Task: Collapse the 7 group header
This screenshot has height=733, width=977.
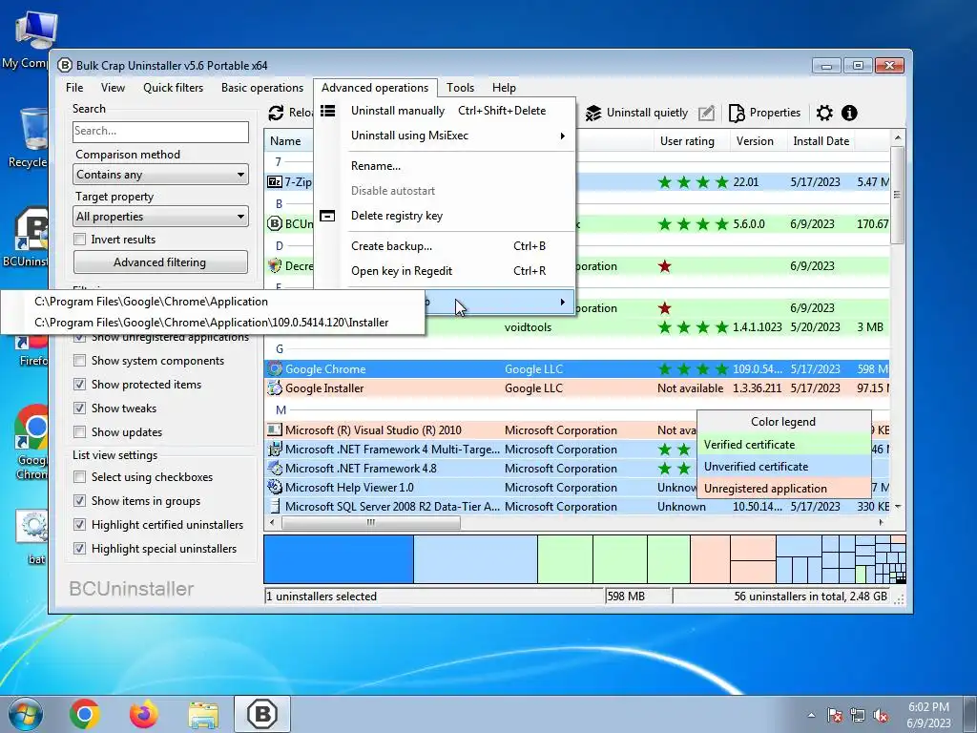Action: [279, 162]
